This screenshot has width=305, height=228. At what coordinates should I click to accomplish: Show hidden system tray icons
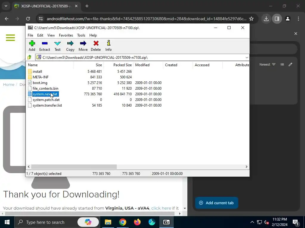252,222
